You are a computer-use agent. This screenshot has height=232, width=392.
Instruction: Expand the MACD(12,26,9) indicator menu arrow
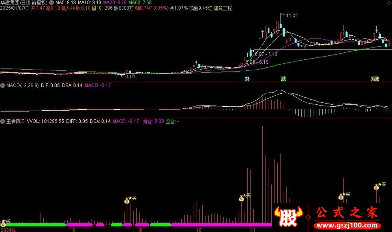[3, 85]
